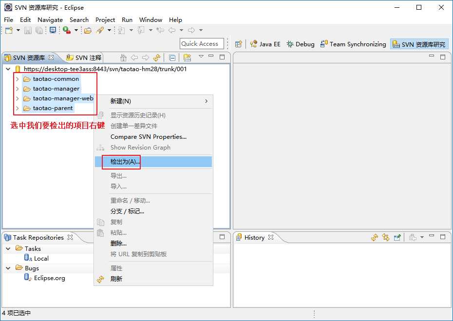Open the Project menu

click(x=105, y=19)
